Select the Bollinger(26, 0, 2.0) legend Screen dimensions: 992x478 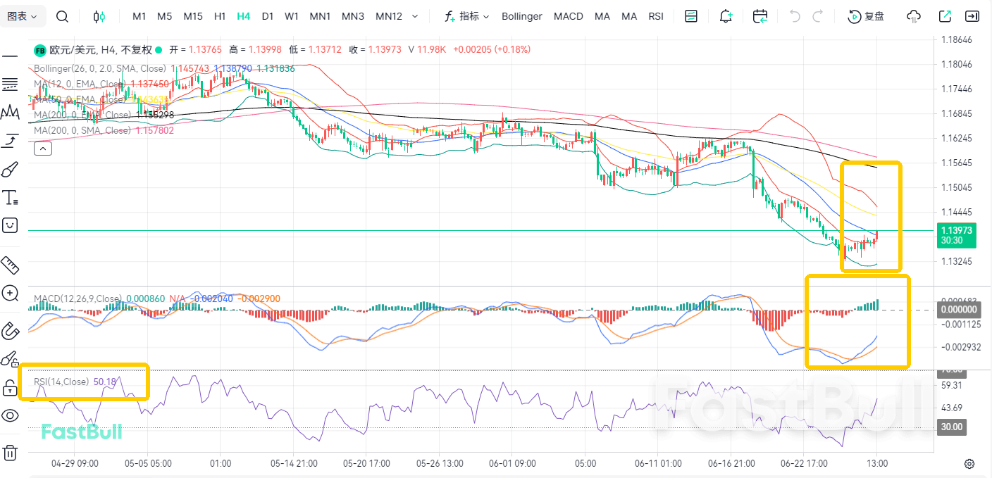[x=99, y=68]
